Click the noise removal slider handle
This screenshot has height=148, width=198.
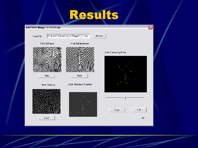coord(125,98)
